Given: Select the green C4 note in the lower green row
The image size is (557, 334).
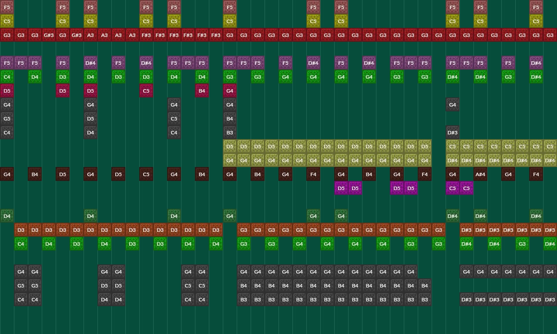Looking at the screenshot, I should coord(21,244).
